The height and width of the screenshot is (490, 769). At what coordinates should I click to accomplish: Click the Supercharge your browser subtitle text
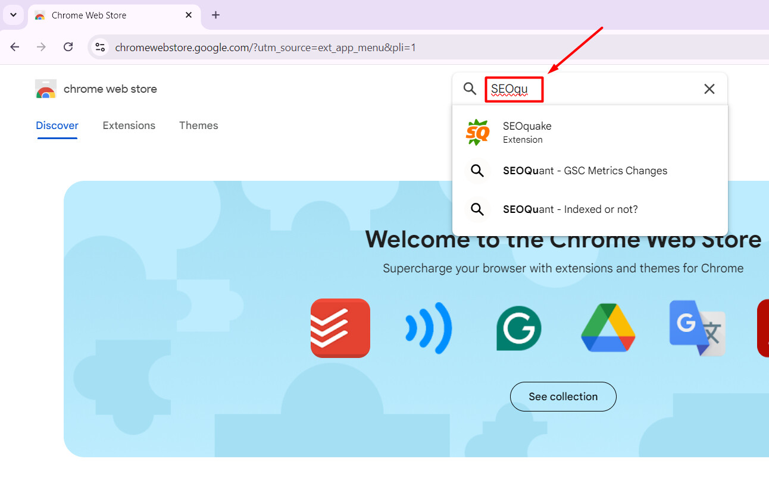point(563,268)
